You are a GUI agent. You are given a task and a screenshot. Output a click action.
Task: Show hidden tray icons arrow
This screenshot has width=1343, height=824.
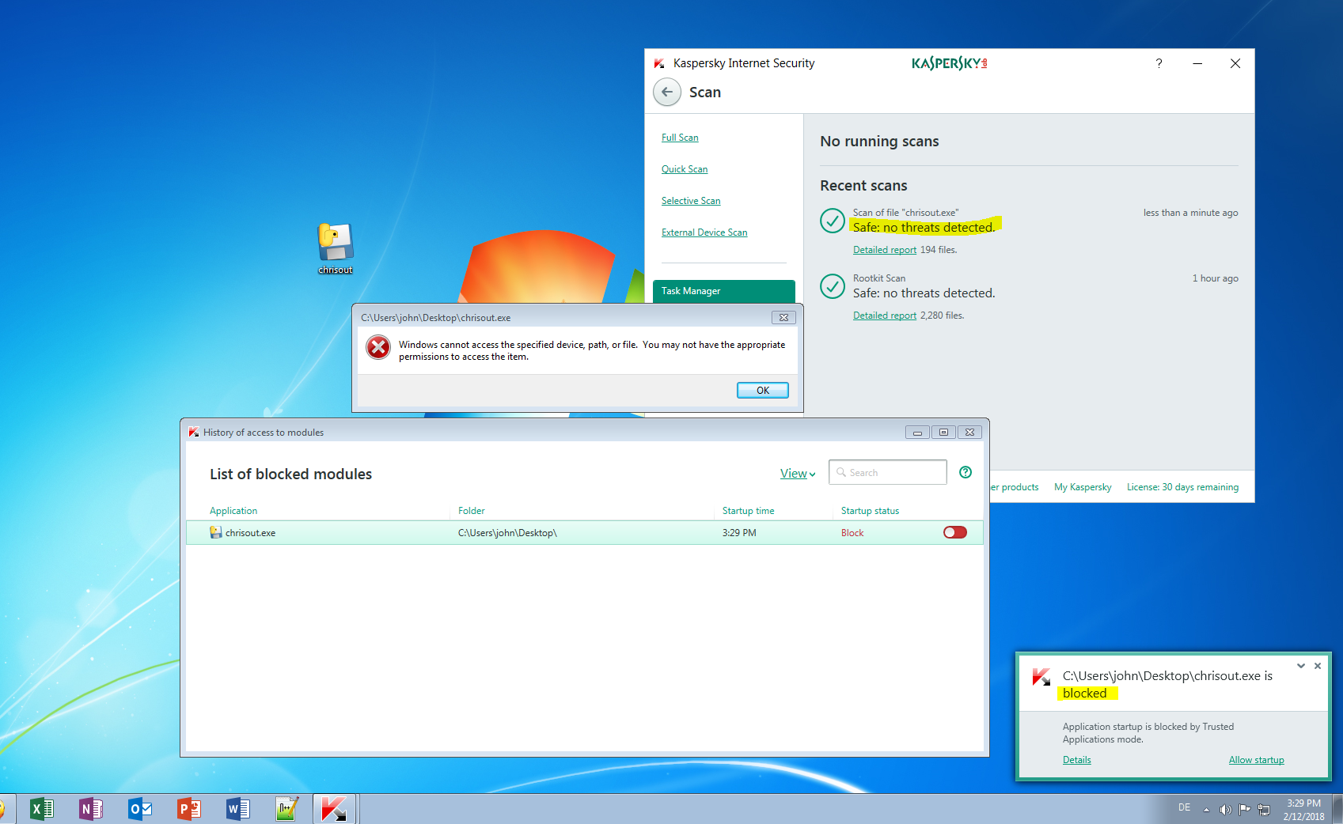click(x=1206, y=810)
